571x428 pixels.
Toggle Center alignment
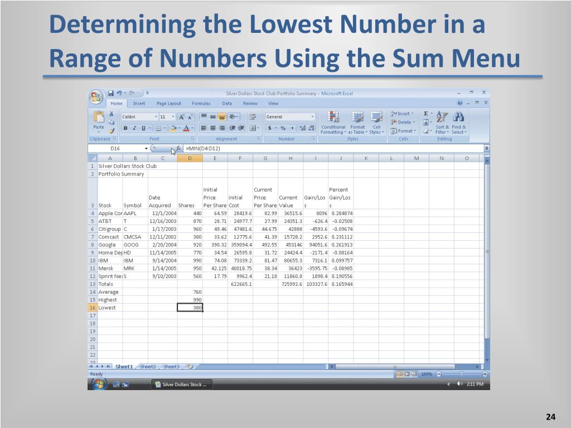point(212,128)
